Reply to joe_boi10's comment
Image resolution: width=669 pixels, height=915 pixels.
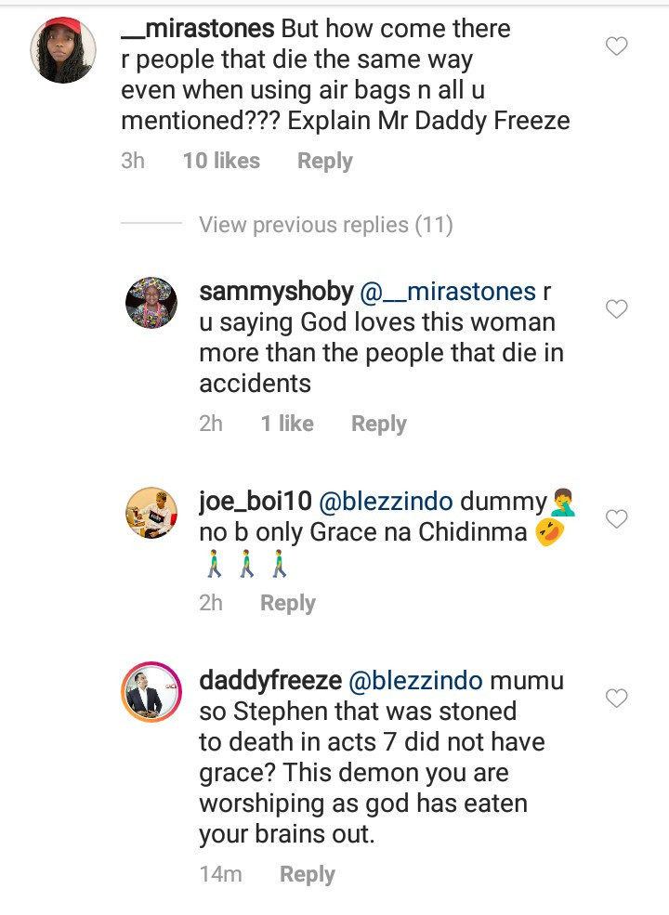point(287,603)
